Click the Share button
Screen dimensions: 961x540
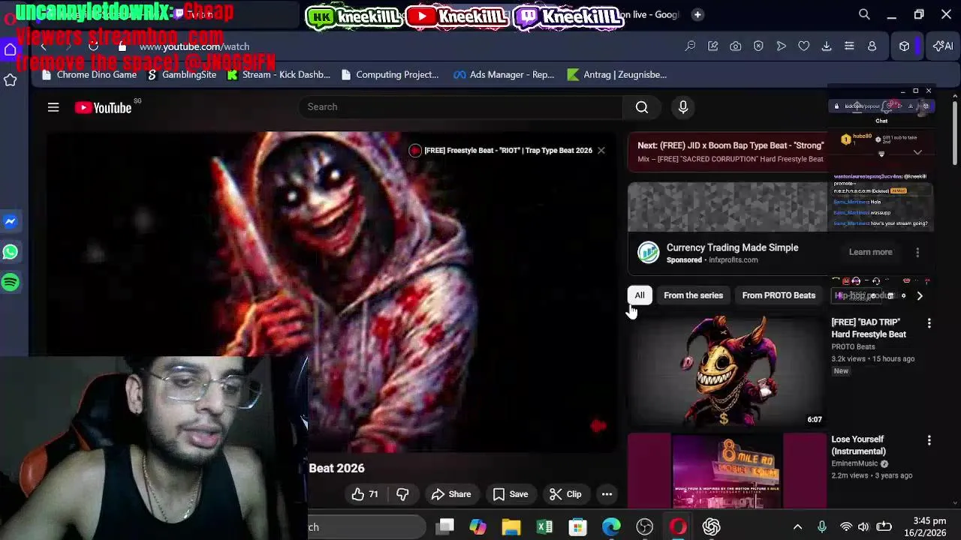coord(451,494)
